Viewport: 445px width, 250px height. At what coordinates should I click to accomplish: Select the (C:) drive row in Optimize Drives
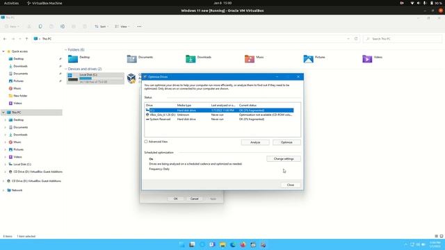tap(219, 110)
